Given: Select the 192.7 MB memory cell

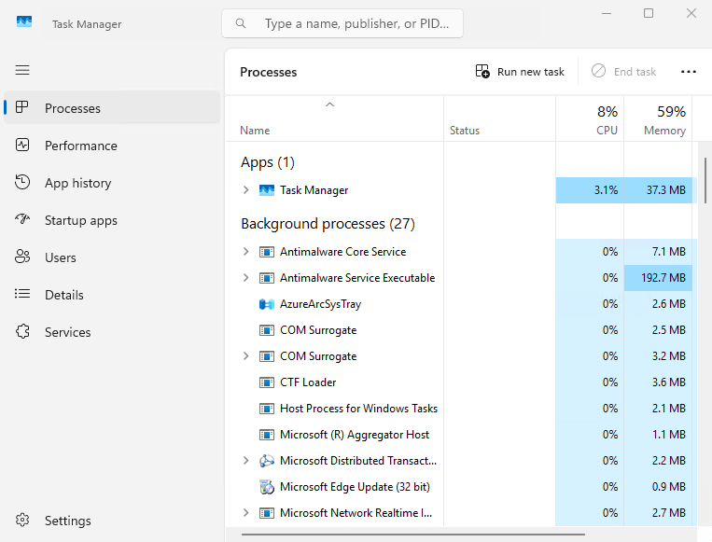Looking at the screenshot, I should 658,278.
